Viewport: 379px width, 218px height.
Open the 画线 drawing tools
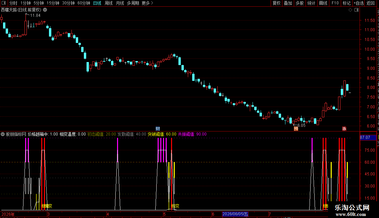(x=323, y=3)
